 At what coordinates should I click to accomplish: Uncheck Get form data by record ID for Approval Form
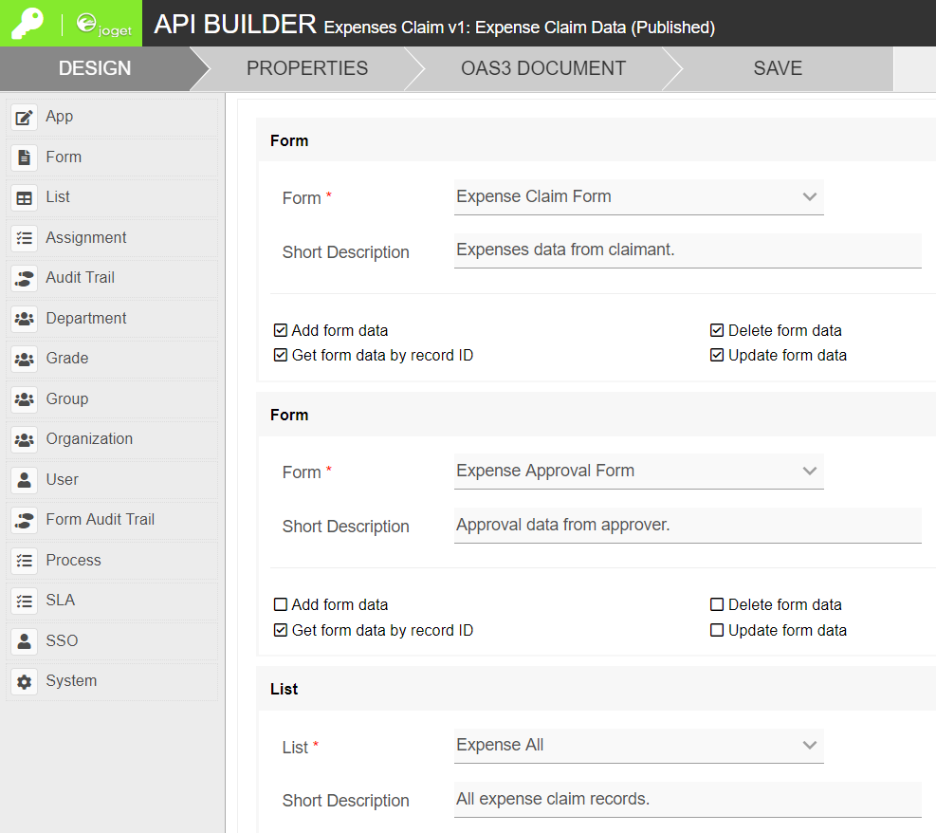click(x=280, y=630)
